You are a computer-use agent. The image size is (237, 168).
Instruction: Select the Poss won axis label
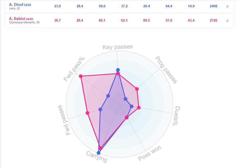coord(149,153)
